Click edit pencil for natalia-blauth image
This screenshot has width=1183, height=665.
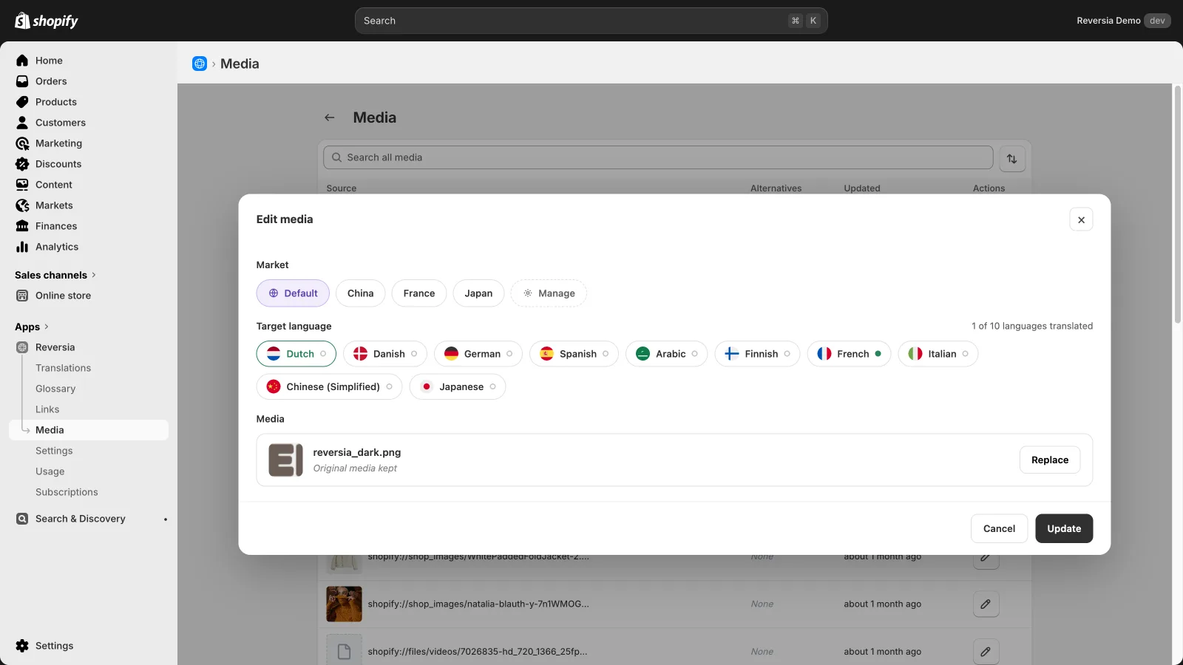986,604
